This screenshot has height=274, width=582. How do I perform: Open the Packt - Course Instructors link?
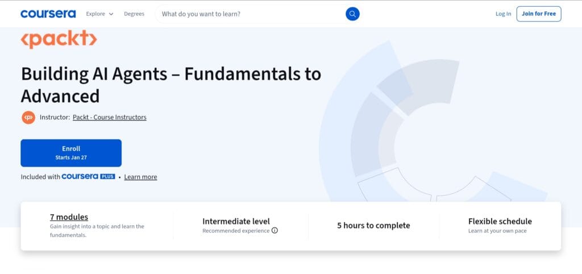[110, 117]
